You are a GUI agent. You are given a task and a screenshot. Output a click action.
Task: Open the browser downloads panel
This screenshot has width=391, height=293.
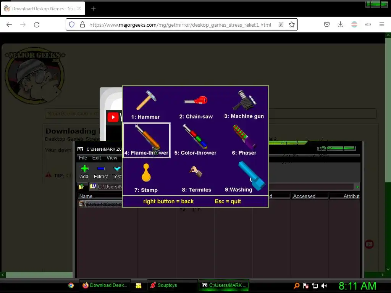[x=340, y=24]
